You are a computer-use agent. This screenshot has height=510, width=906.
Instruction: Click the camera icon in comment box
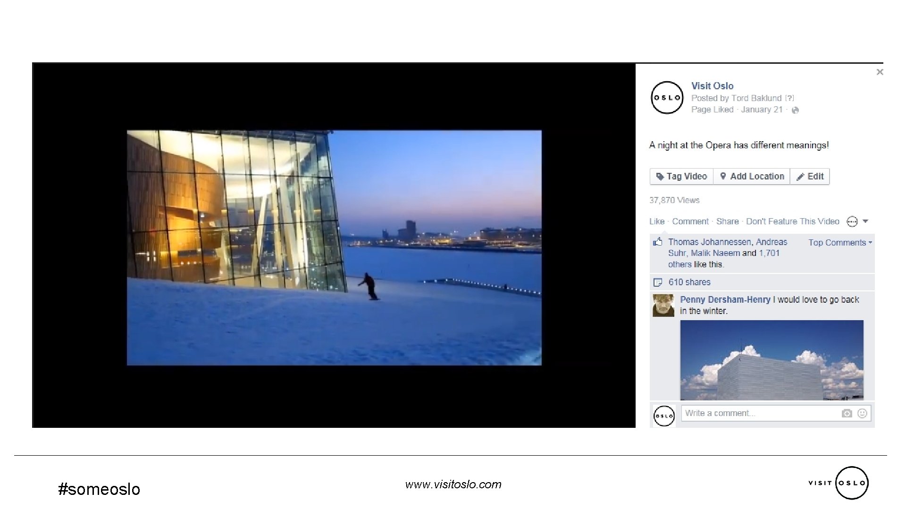click(847, 413)
